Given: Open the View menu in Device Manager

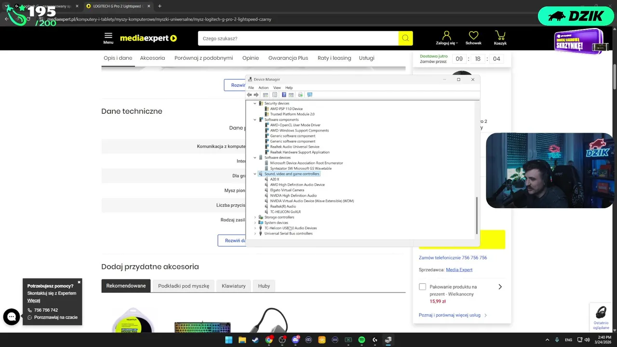Looking at the screenshot, I should tap(277, 88).
